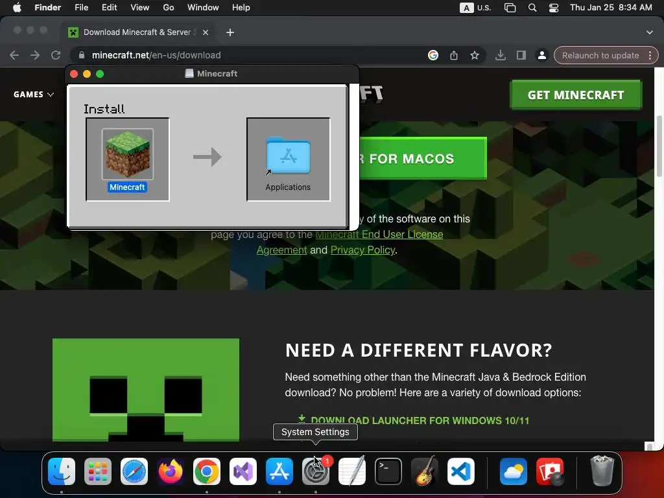Open Photo Booth from the dock

coord(550,471)
